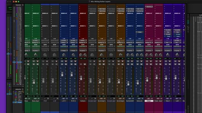
Task: Click the left pan knob on Scrtchd301 track
Action: click(128, 55)
